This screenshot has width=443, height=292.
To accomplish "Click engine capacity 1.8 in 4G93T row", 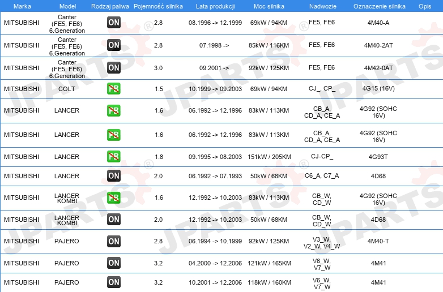I will (159, 157).
